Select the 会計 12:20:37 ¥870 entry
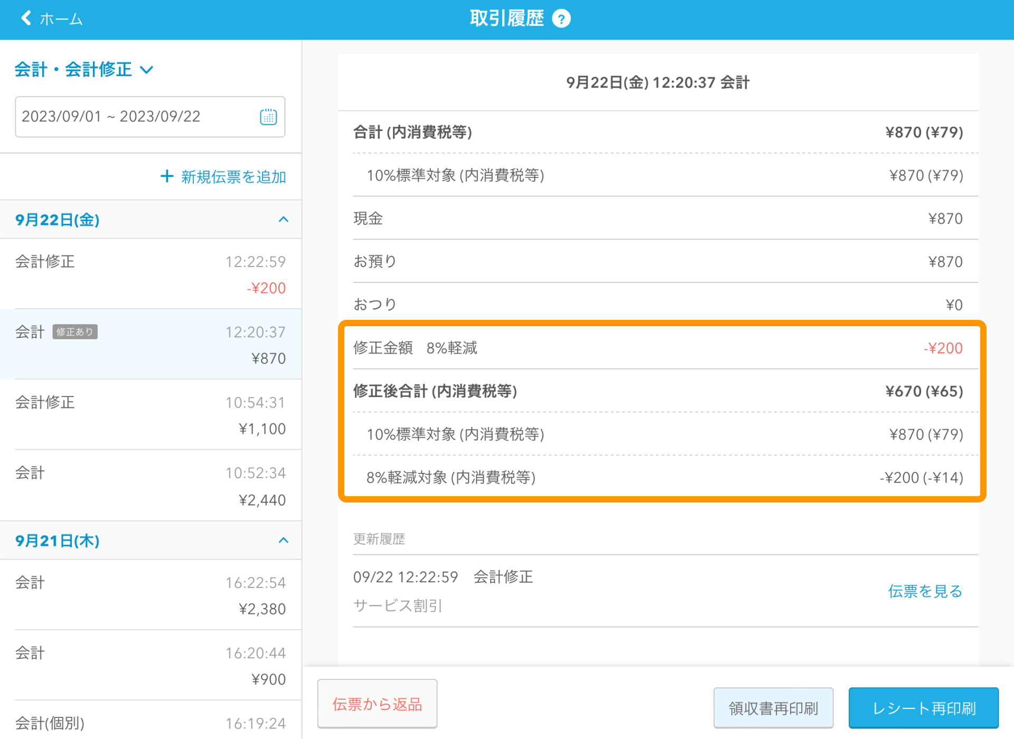The height and width of the screenshot is (739, 1014). (x=151, y=345)
